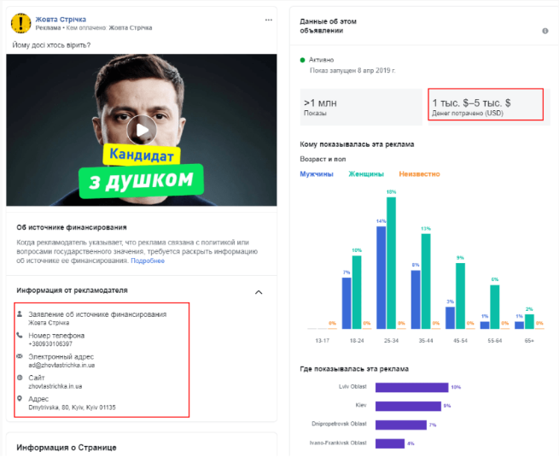Open the Жовта Стрічка page avatar

[x=21, y=23]
